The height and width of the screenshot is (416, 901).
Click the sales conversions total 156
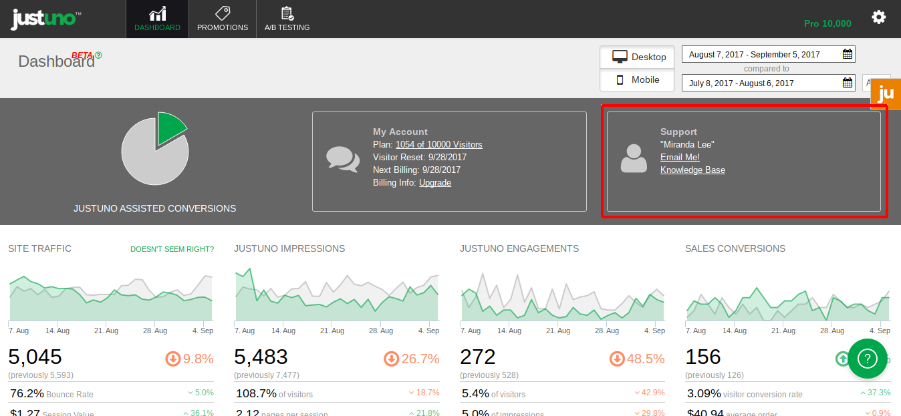point(703,357)
